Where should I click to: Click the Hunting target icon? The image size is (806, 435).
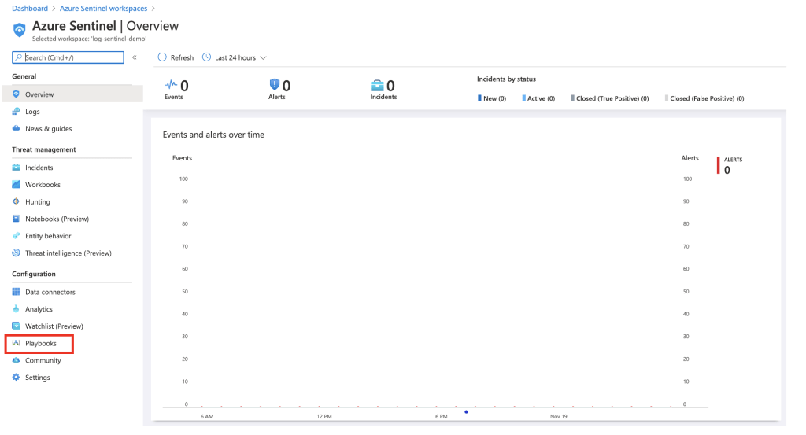(x=17, y=202)
